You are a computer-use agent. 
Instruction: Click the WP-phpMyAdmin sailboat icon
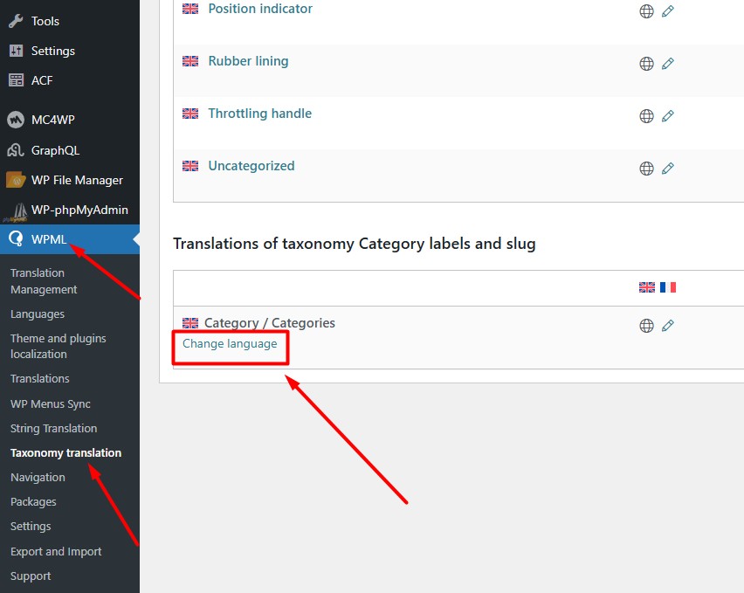(x=16, y=212)
